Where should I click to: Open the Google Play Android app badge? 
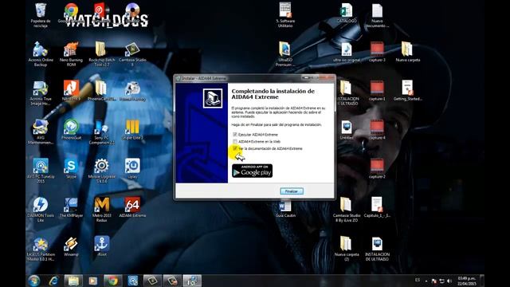[252, 171]
